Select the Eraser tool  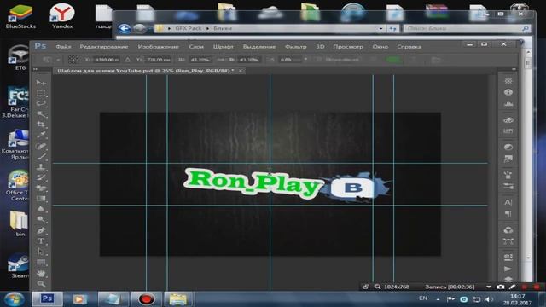pyautogui.click(x=41, y=188)
